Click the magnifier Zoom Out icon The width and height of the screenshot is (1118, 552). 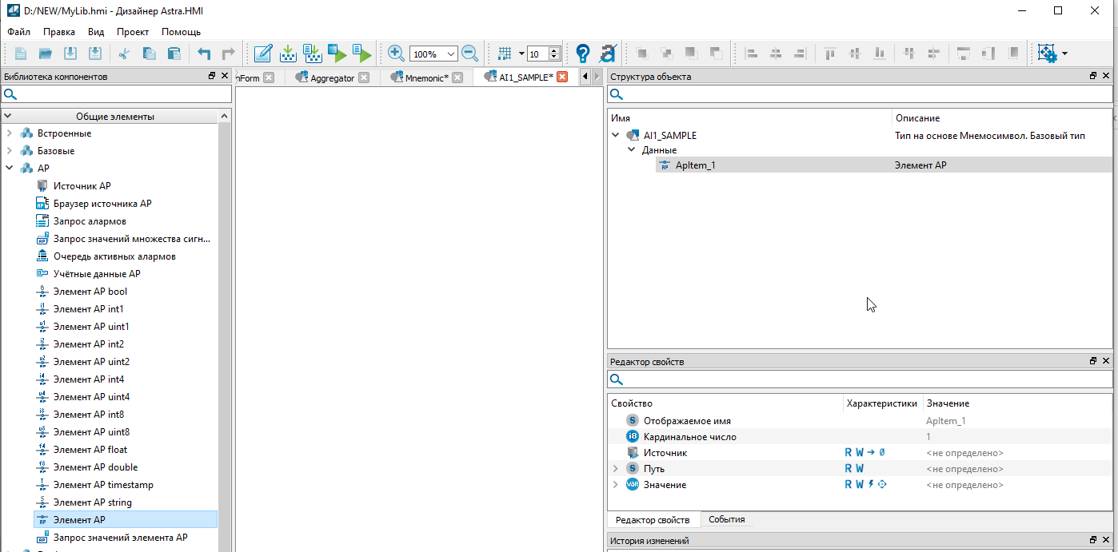pos(470,54)
